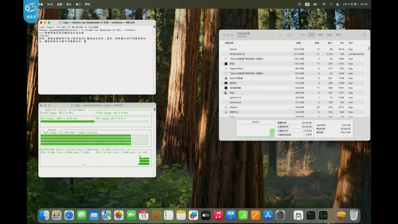Open the Ollama app icon in the dock
This screenshot has width=398, height=224.
pos(298,215)
